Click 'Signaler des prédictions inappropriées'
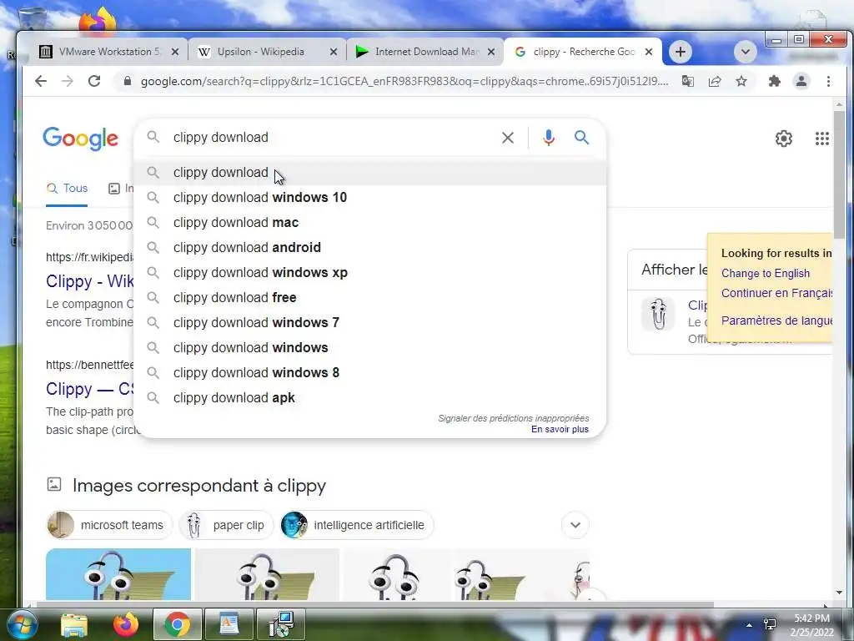 514,418
